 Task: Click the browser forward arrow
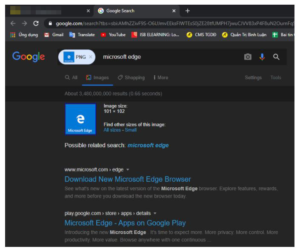pyautogui.click(x=25, y=23)
